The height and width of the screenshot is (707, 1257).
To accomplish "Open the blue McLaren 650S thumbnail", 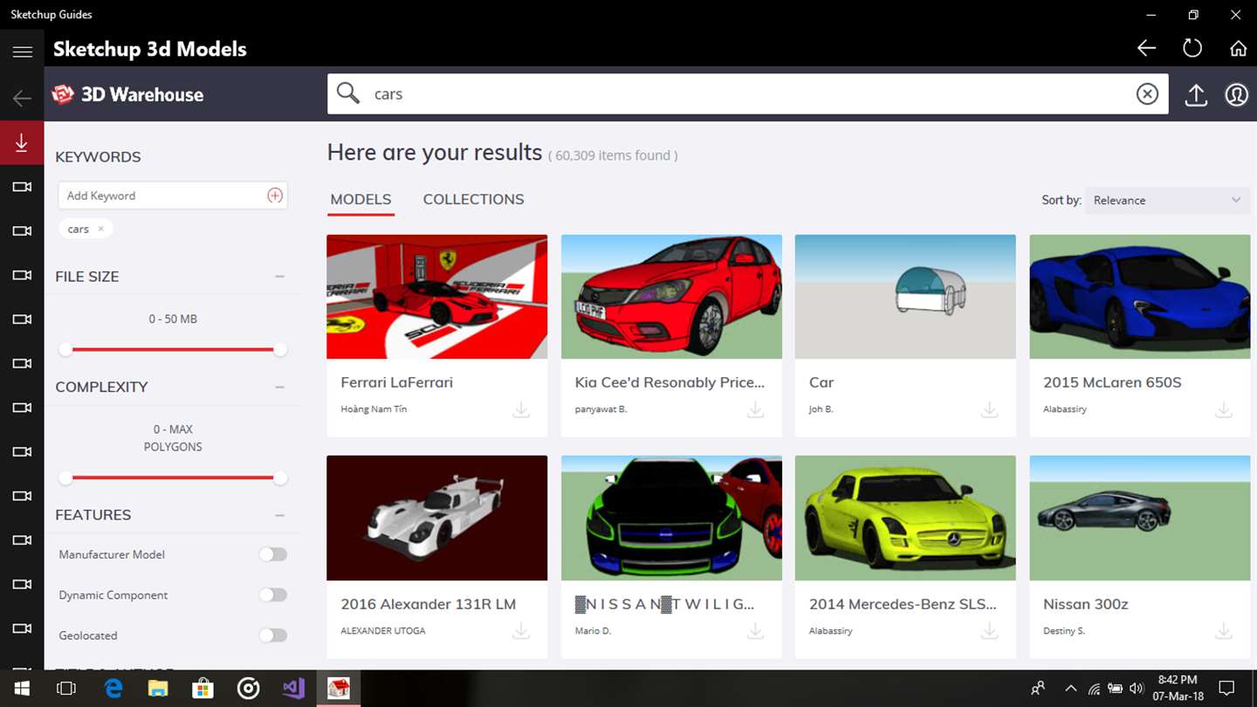I will [1140, 297].
